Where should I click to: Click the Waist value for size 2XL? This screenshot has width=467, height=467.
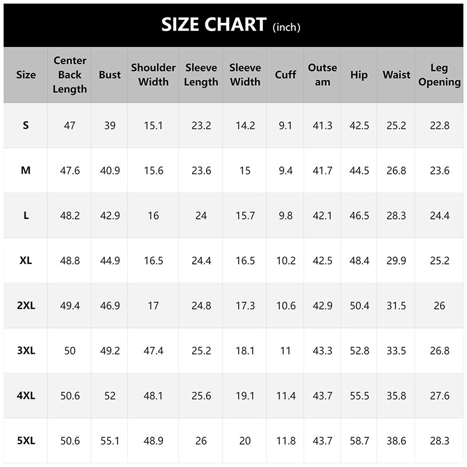(396, 305)
